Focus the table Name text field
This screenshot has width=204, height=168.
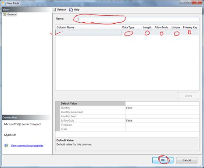138,19
